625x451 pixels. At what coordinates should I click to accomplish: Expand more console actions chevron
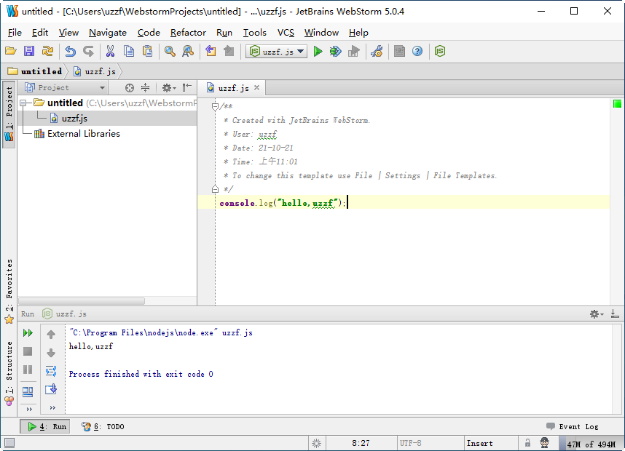[52, 407]
